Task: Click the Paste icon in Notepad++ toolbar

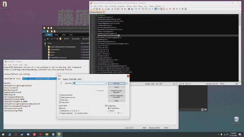Action: pos(118,9)
